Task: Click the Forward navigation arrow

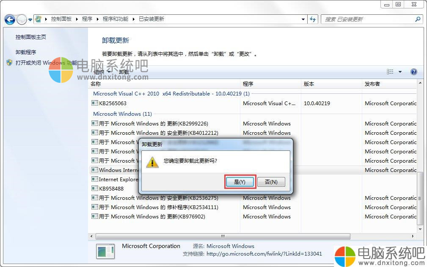Action: point(22,19)
